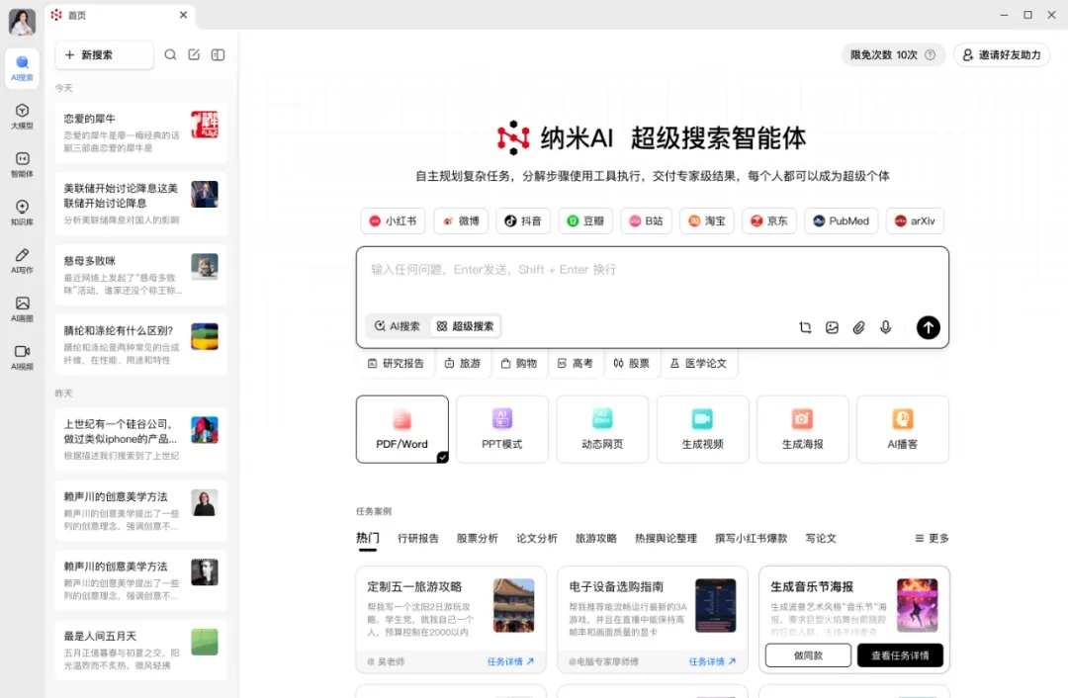
Task: Switch to the 撰写小红书爆款 tab
Action: pos(752,538)
